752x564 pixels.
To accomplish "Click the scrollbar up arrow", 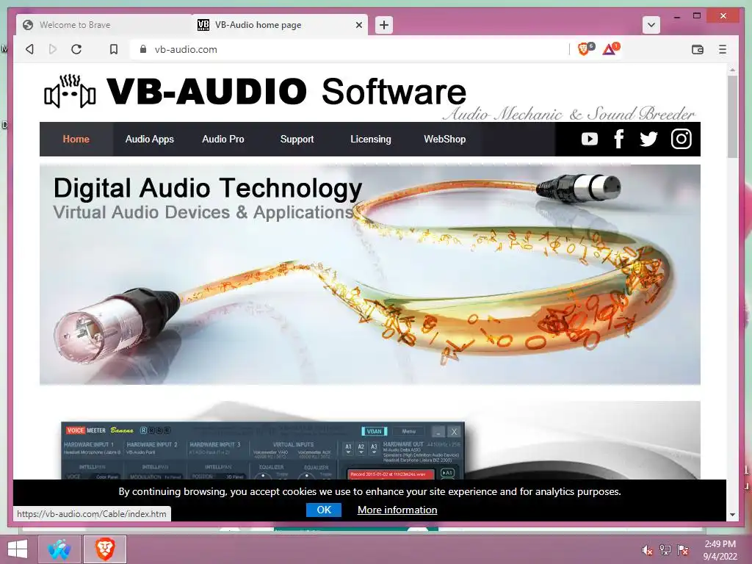I will click(x=732, y=70).
